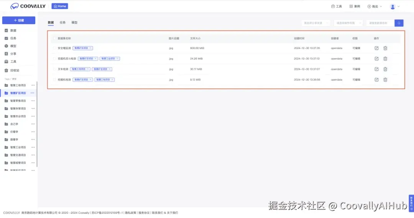
Task: Click trash icon in the 30.17 MiB row
Action: point(385,69)
